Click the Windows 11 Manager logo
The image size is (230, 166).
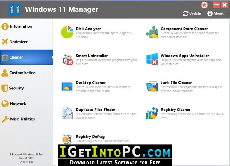click(15, 10)
